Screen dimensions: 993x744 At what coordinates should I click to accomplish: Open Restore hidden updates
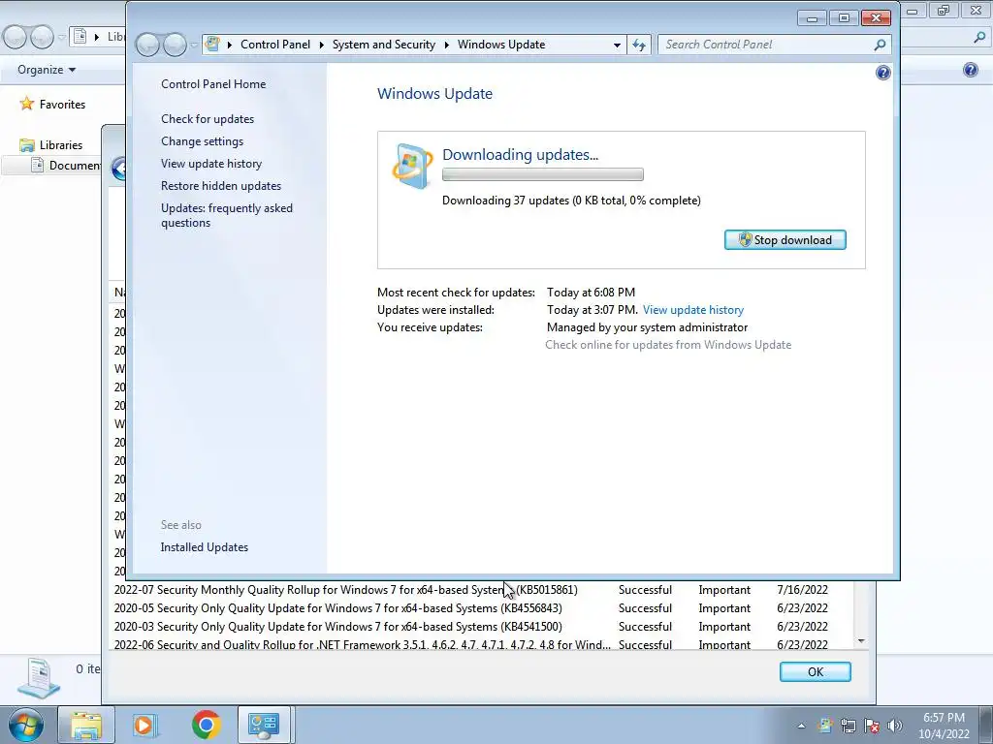click(221, 185)
